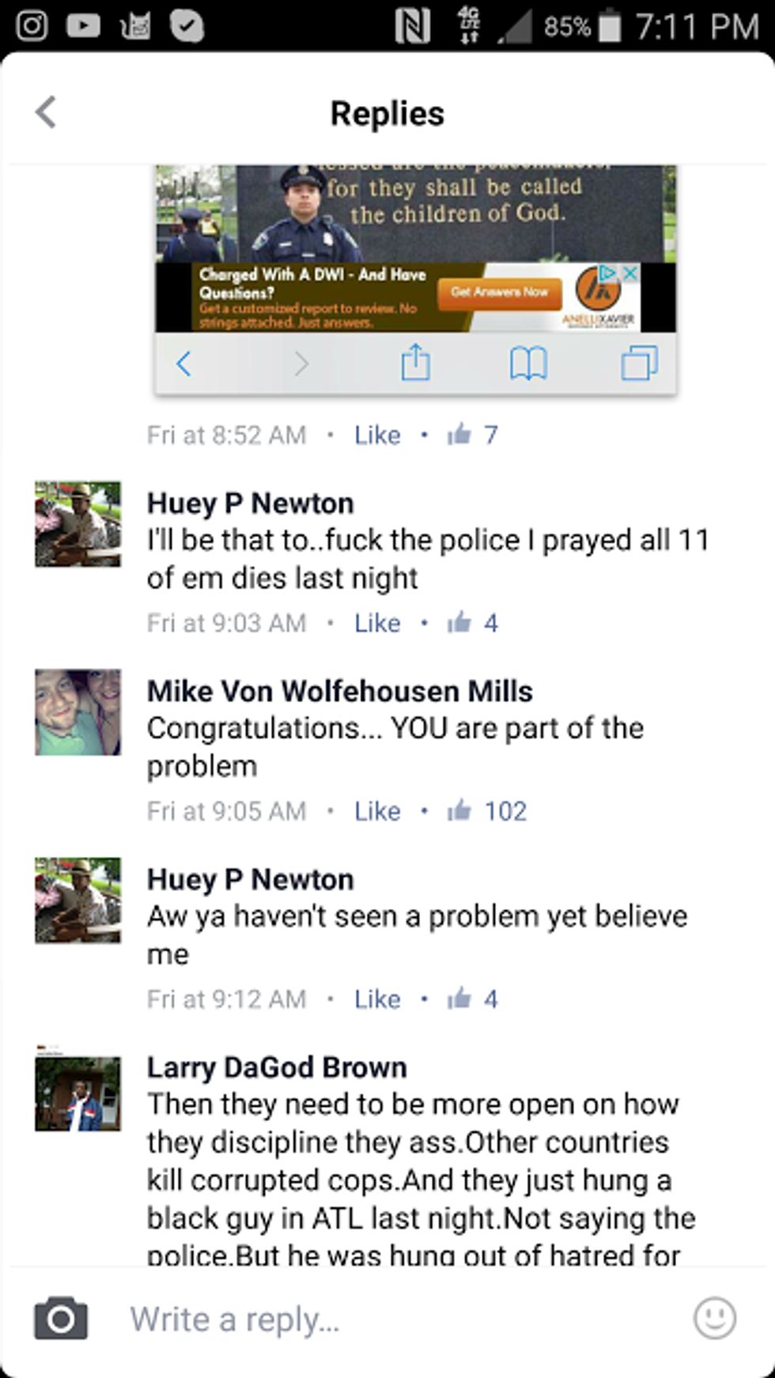This screenshot has width=775, height=1378.
Task: Tap the share icon in embedded browser
Action: [415, 363]
